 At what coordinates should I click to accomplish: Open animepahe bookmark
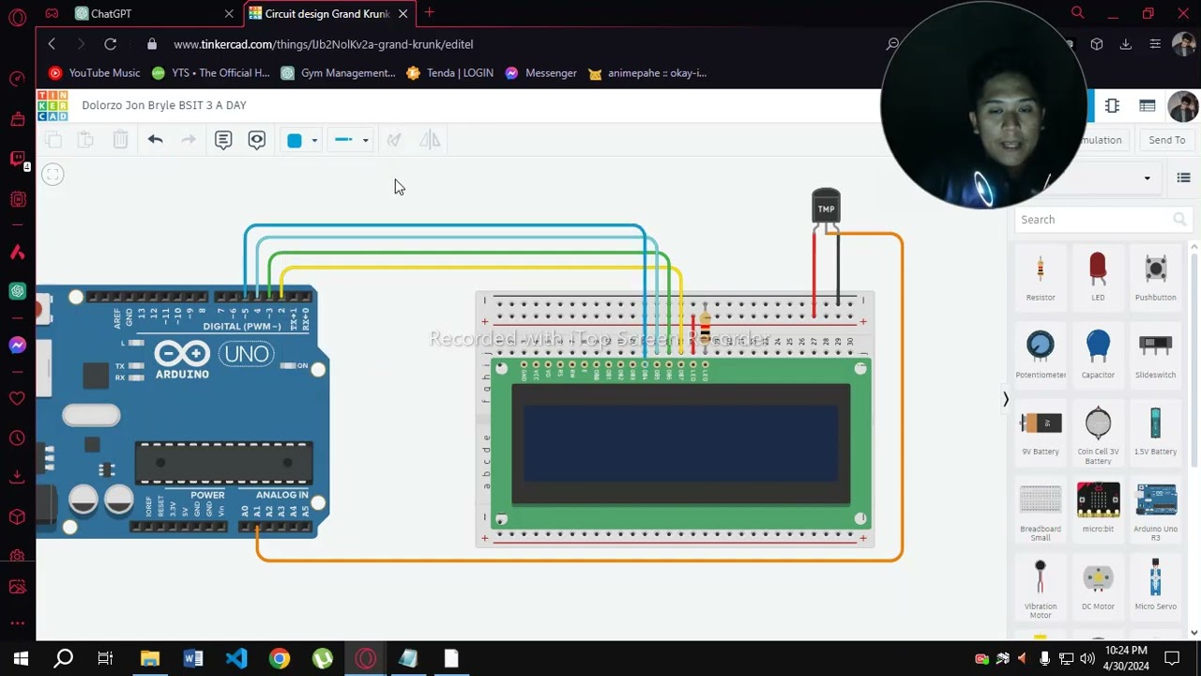point(647,73)
